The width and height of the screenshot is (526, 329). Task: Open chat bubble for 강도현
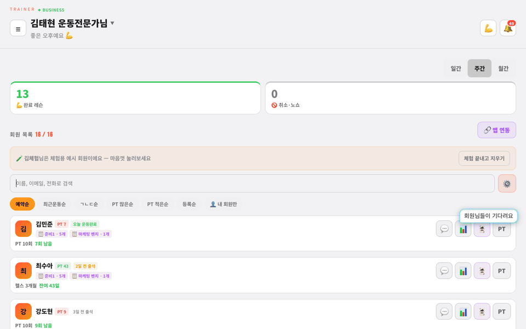444,311
